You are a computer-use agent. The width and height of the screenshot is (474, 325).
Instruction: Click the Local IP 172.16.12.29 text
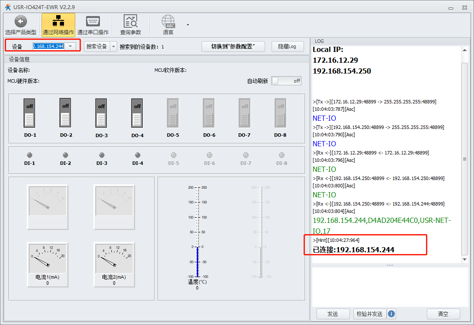click(335, 60)
